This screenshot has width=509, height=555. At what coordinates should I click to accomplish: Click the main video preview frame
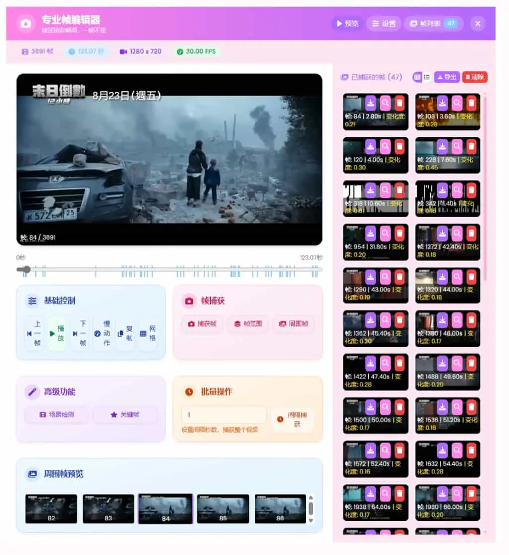tap(170, 160)
